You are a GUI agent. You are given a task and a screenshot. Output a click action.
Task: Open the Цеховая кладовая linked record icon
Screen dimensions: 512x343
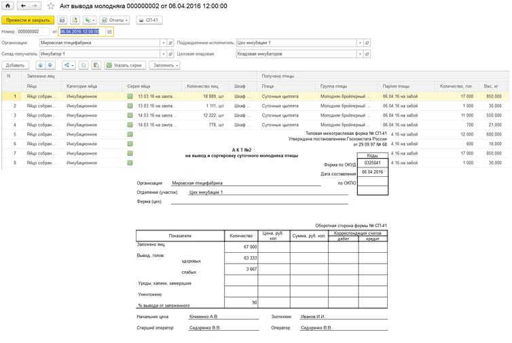(367, 54)
